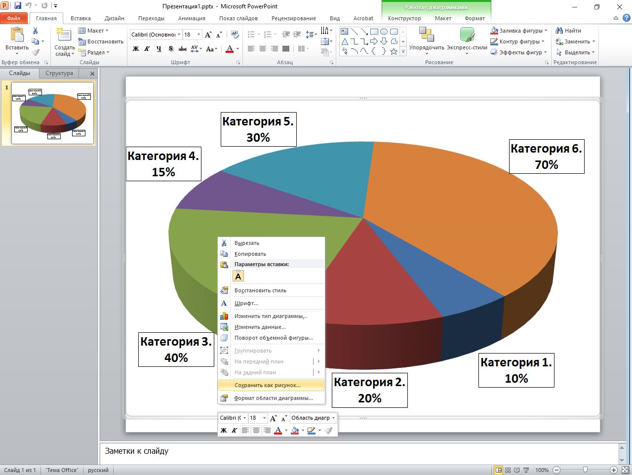Select the right block arrow shape in the gallery
The height and width of the screenshot is (475, 632).
coord(374,41)
